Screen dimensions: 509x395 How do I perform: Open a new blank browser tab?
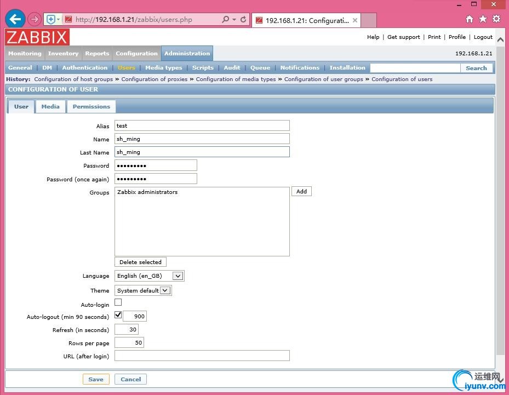[x=369, y=20]
